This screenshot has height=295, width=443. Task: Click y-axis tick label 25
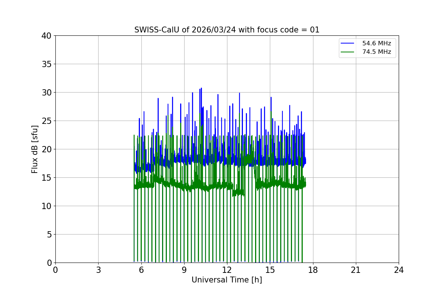[x=47, y=121]
